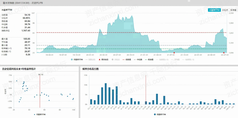Click the 频率分布直方图 panel title
The width and height of the screenshot is (238, 118).
tap(90, 69)
